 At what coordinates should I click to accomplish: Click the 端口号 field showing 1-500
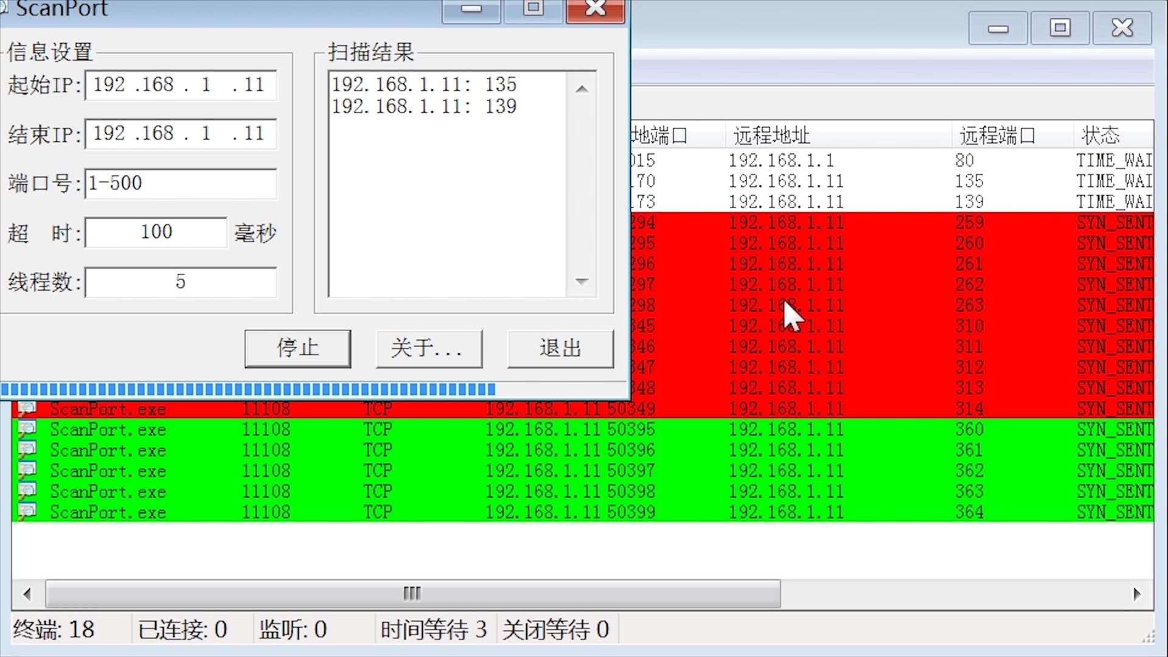pos(181,183)
